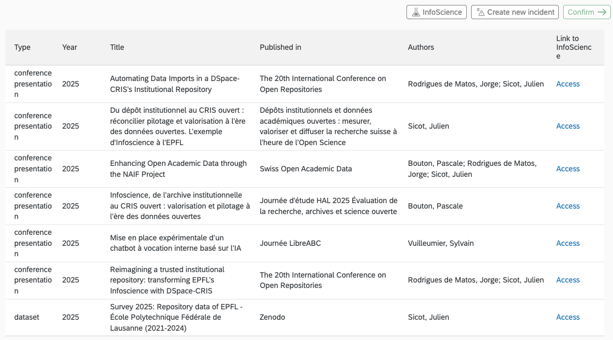Select the dataset type cell
Image resolution: width=613 pixels, height=340 pixels.
(x=27, y=317)
